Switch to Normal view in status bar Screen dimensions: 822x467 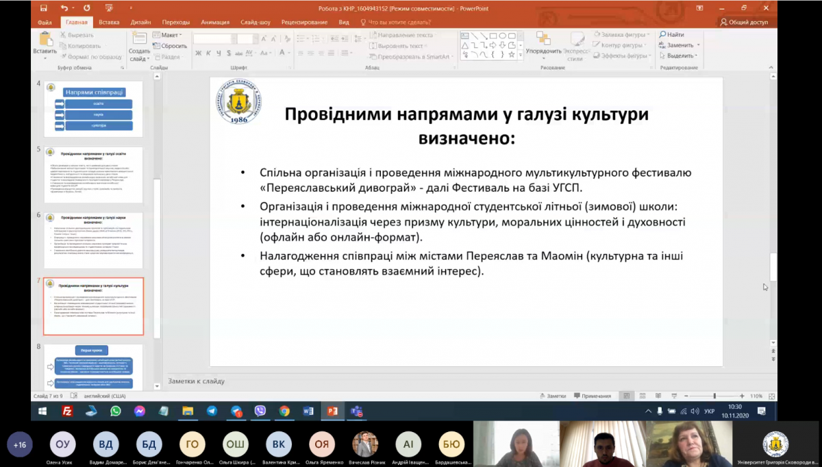tap(626, 396)
